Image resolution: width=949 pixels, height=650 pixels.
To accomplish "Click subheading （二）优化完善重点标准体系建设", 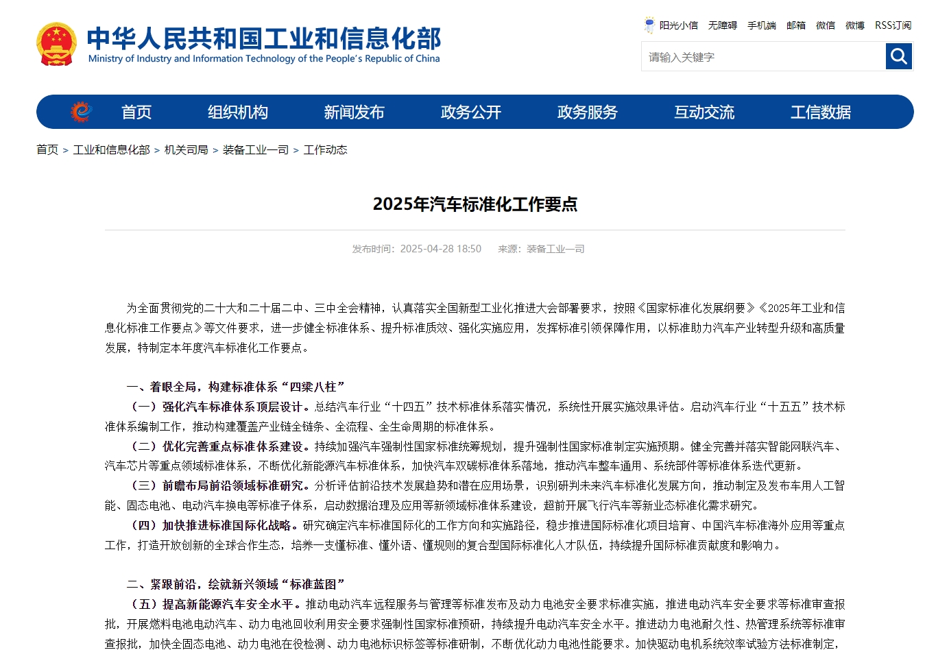I will (x=220, y=446).
